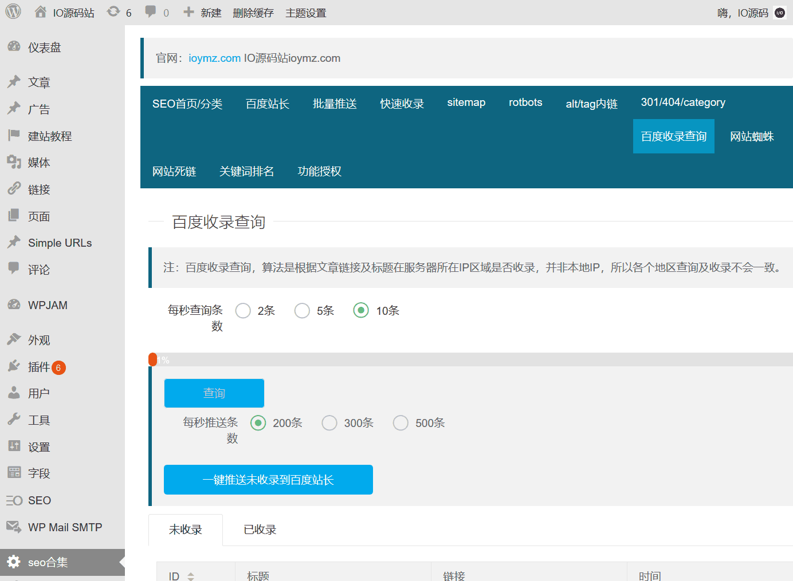Open the 网站蜘蛛 menu item
The height and width of the screenshot is (581, 793).
click(752, 136)
